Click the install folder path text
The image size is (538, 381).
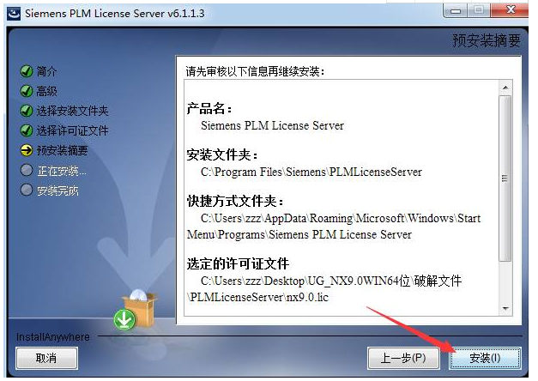pos(311,172)
